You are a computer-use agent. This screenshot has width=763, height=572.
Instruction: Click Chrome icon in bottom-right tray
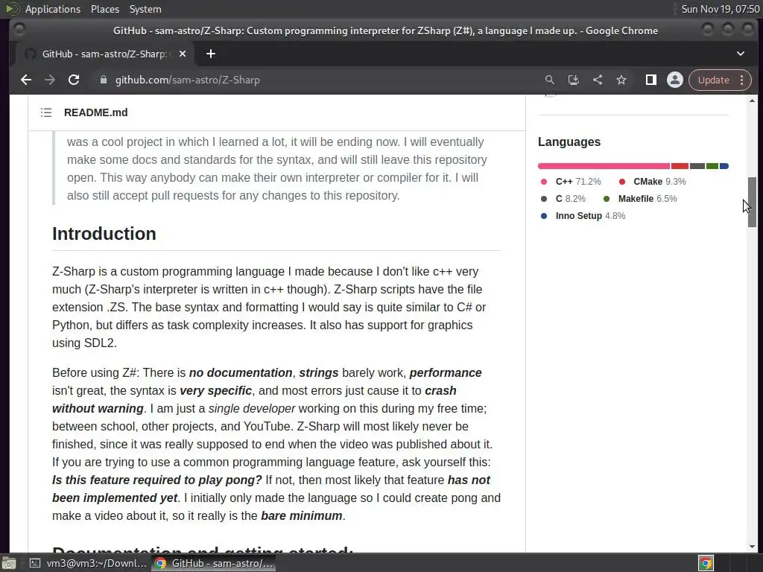[x=706, y=563]
